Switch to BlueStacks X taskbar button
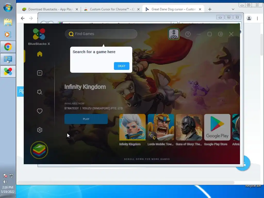The width and height of the screenshot is (264, 198). tap(8, 71)
